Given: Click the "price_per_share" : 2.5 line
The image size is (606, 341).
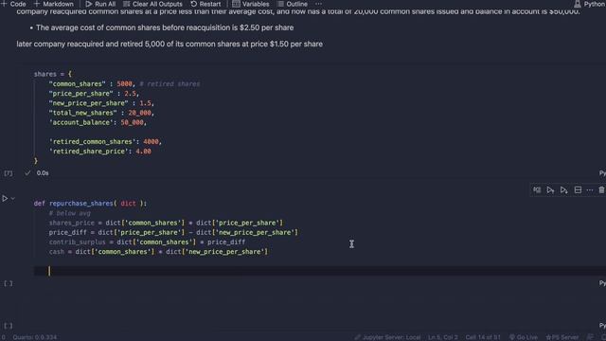Looking at the screenshot, I should point(94,94).
